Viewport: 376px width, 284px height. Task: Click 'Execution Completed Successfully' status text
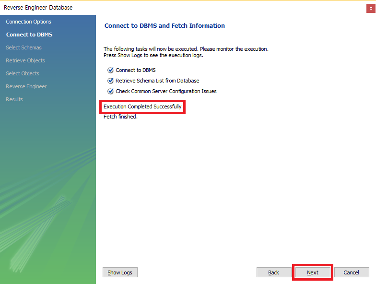coord(142,106)
